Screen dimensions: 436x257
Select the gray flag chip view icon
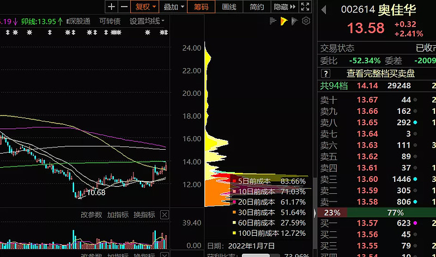pyautogui.click(x=295, y=21)
